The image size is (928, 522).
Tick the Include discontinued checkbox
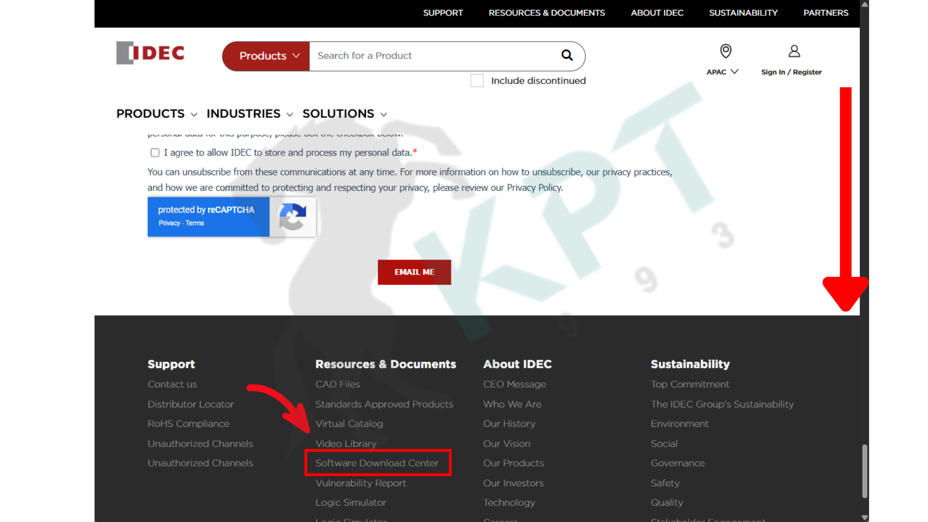pyautogui.click(x=477, y=81)
